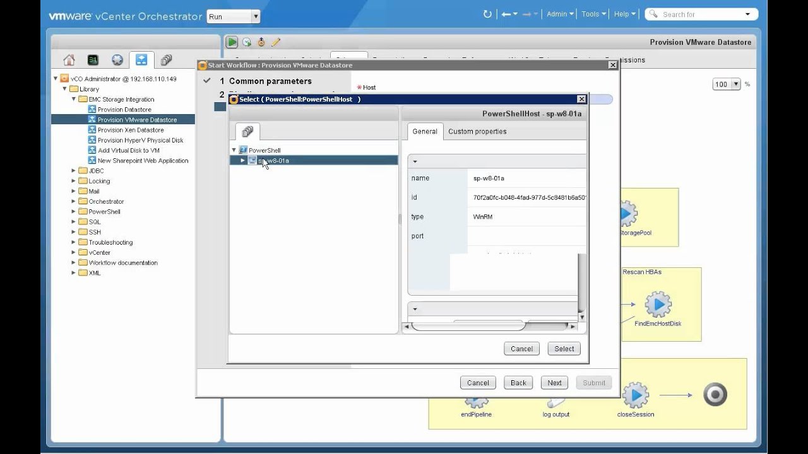This screenshot has width=808, height=454.
Task: Open the Policies gear view icon
Action: 117,60
